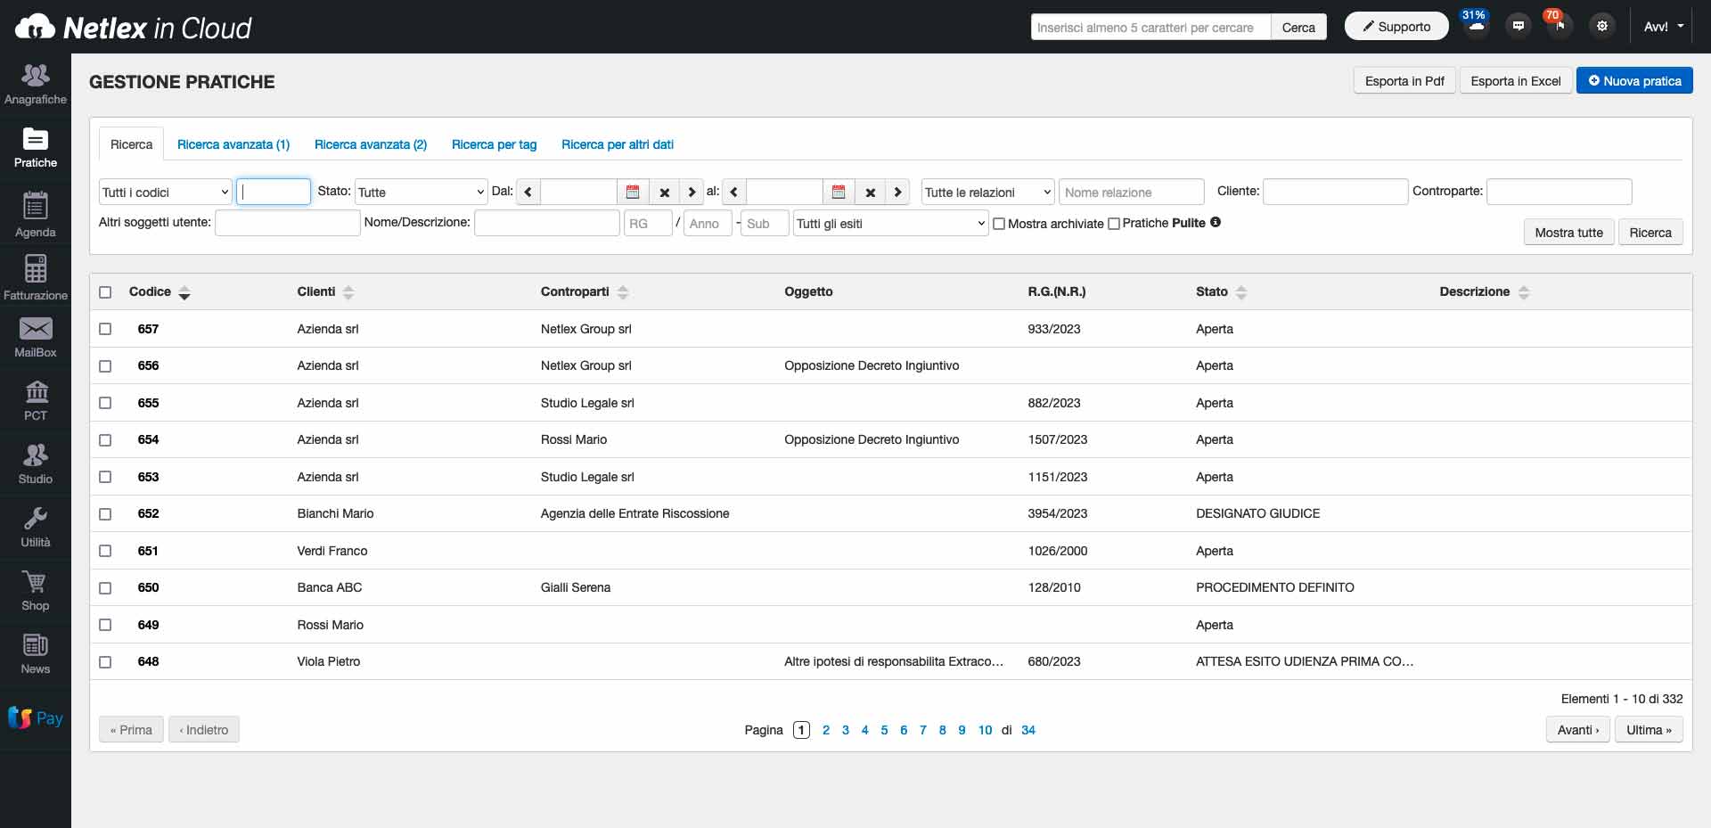
Task: Click the Cerca button in header
Action: [1298, 27]
